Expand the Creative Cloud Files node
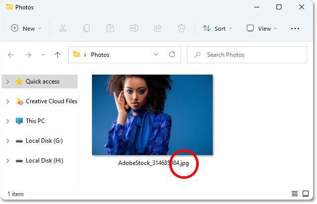Screen dimensions: 317x204 7,101
